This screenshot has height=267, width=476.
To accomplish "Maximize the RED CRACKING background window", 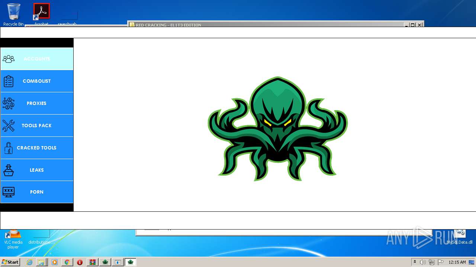I will click(413, 25).
